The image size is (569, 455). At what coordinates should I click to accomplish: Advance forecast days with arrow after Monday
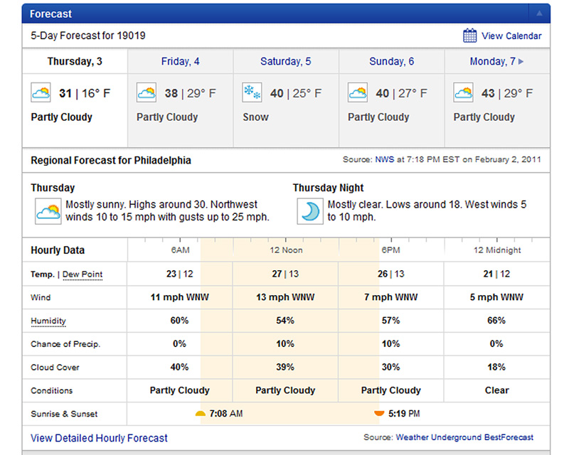[x=521, y=62]
